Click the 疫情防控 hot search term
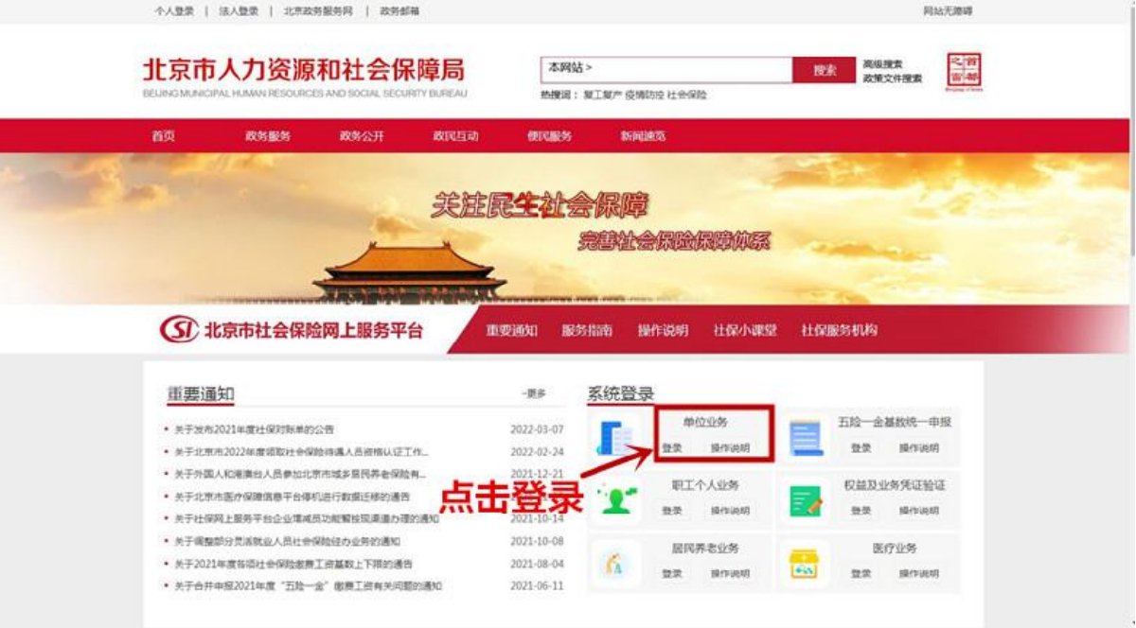Image resolution: width=1136 pixels, height=628 pixels. 643,96
